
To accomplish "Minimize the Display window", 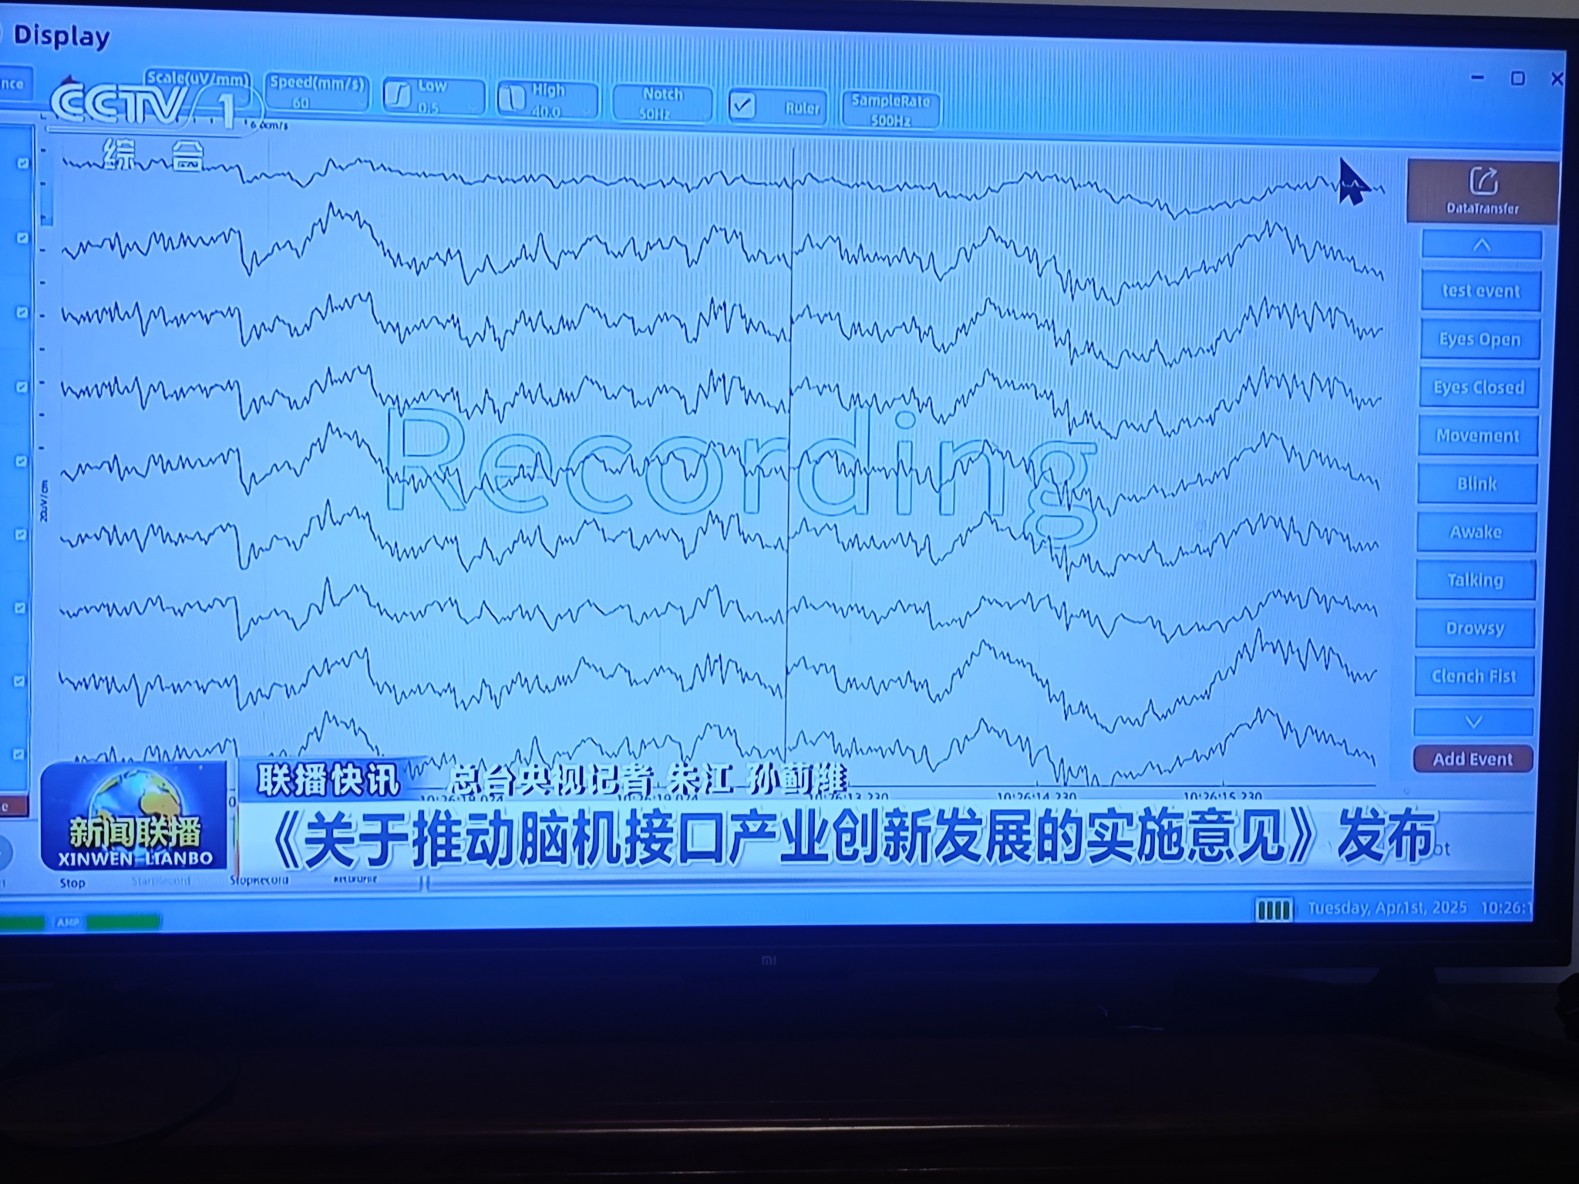I will click(x=1478, y=77).
